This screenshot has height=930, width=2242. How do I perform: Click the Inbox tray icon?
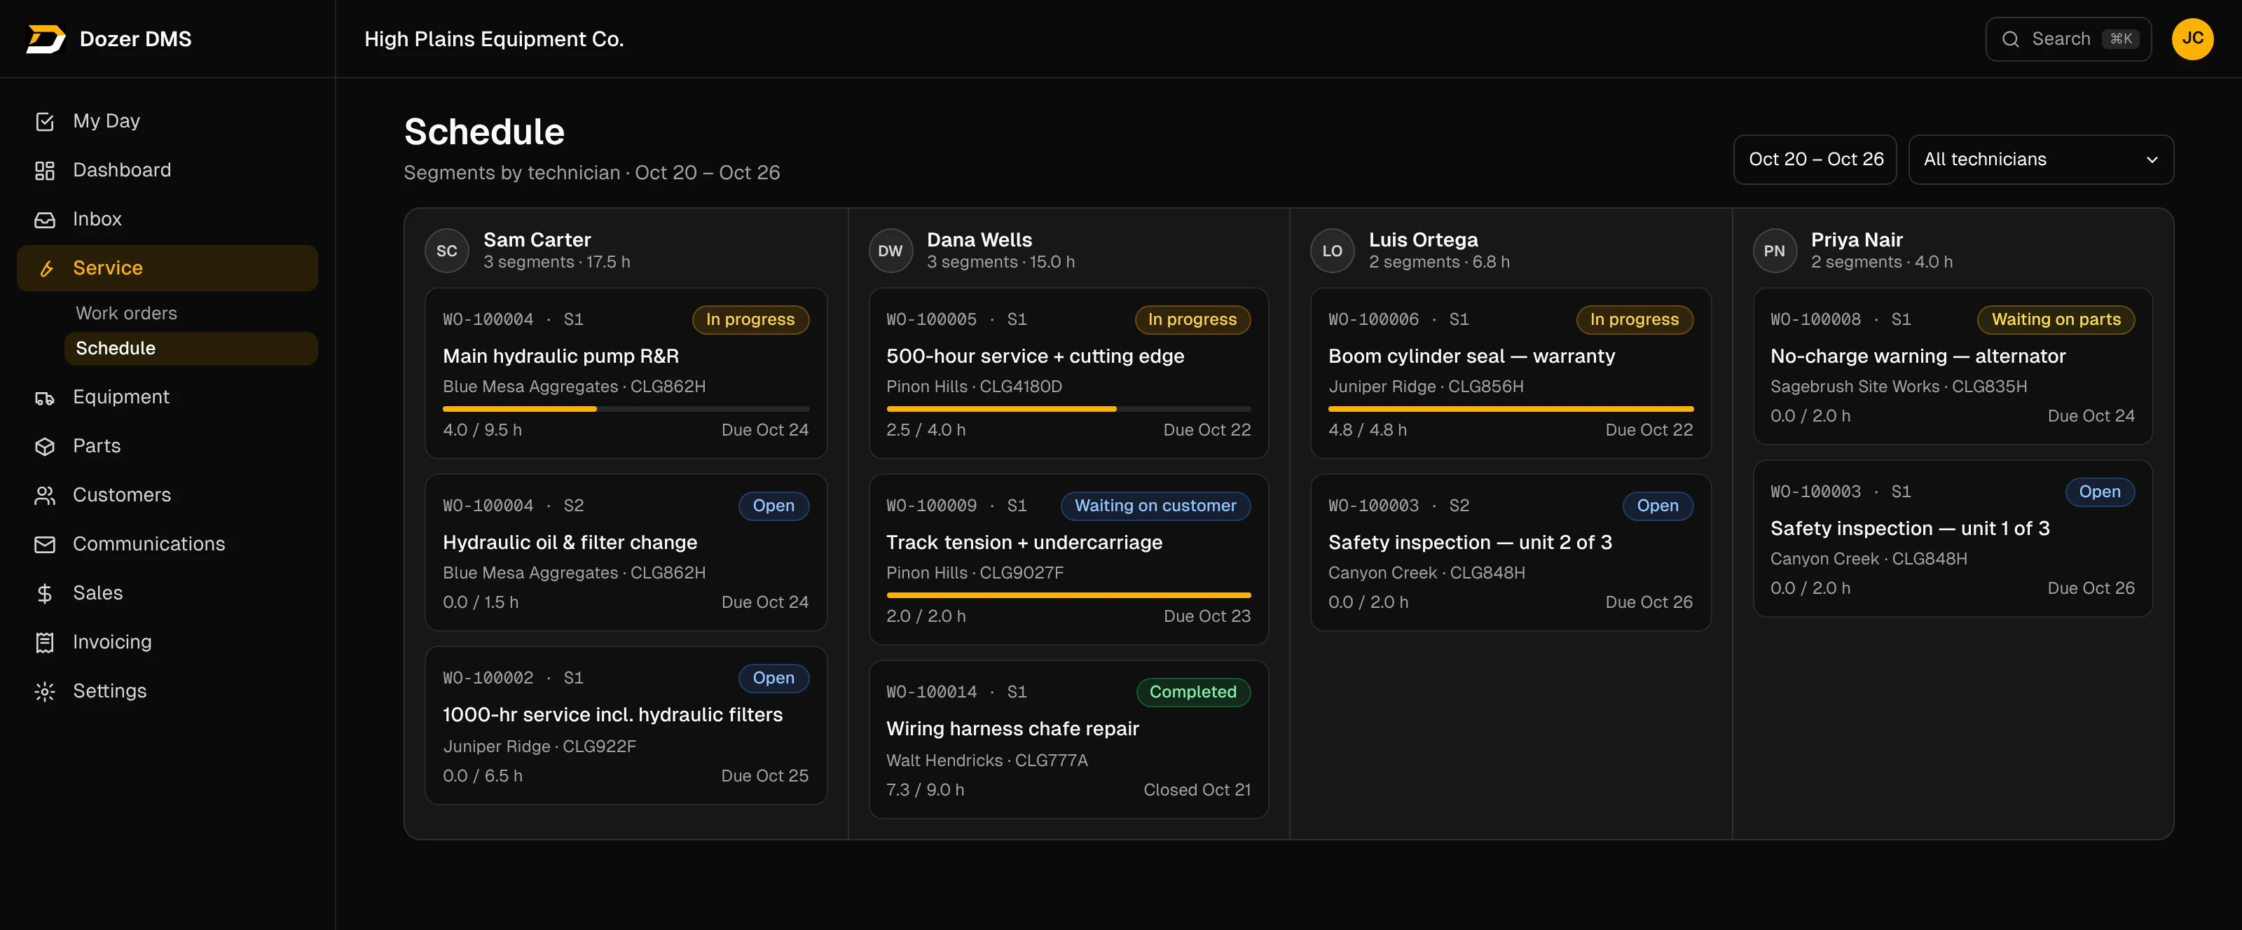click(x=44, y=219)
